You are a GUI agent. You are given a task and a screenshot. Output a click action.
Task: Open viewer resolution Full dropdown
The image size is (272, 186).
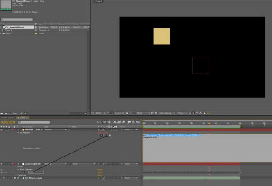[143, 113]
